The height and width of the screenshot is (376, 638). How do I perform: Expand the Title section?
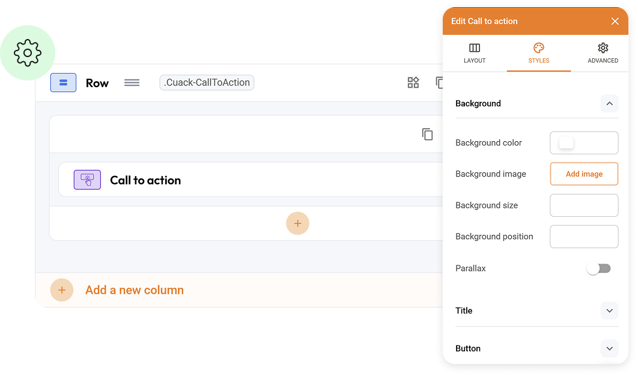[609, 311]
